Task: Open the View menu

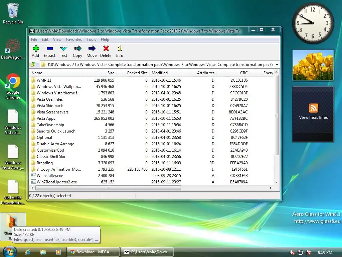Action: (x=57, y=39)
